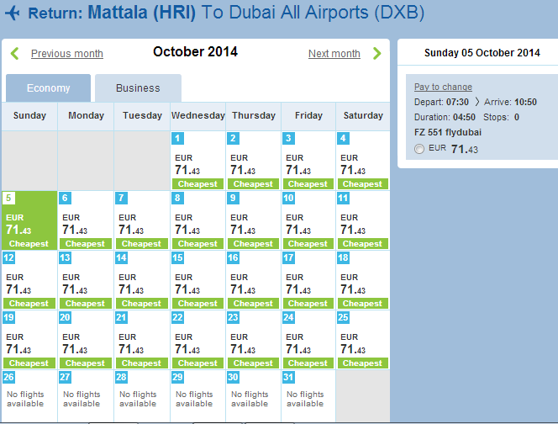This screenshot has width=558, height=424.
Task: Click date number 13 badge
Action: [x=65, y=257]
